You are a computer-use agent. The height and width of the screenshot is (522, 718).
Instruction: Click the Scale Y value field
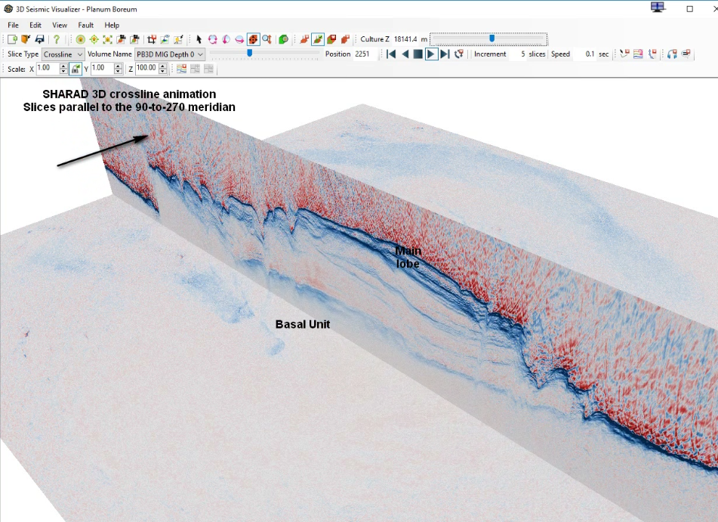(102, 69)
